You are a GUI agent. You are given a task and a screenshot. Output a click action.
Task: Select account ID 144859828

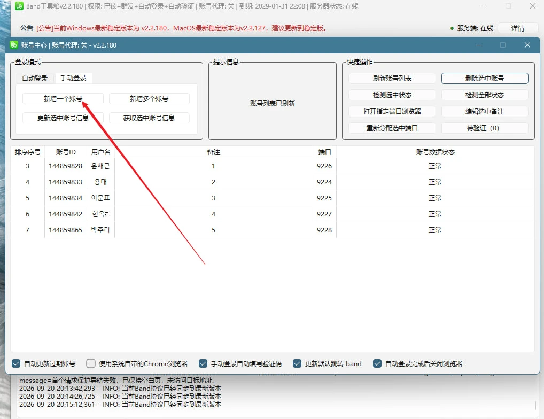[66, 166]
